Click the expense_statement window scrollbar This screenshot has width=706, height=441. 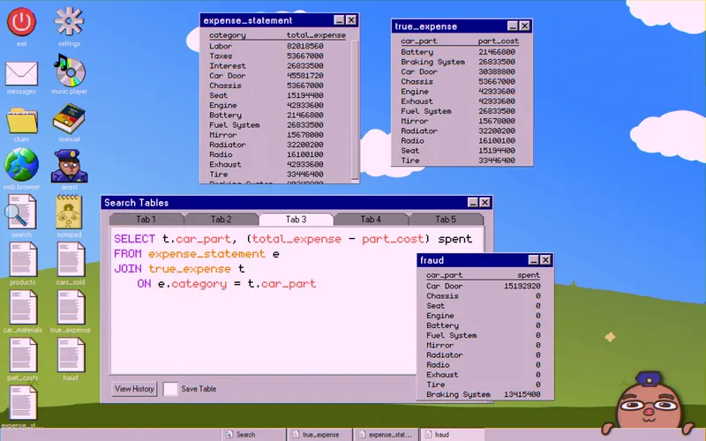click(x=355, y=111)
